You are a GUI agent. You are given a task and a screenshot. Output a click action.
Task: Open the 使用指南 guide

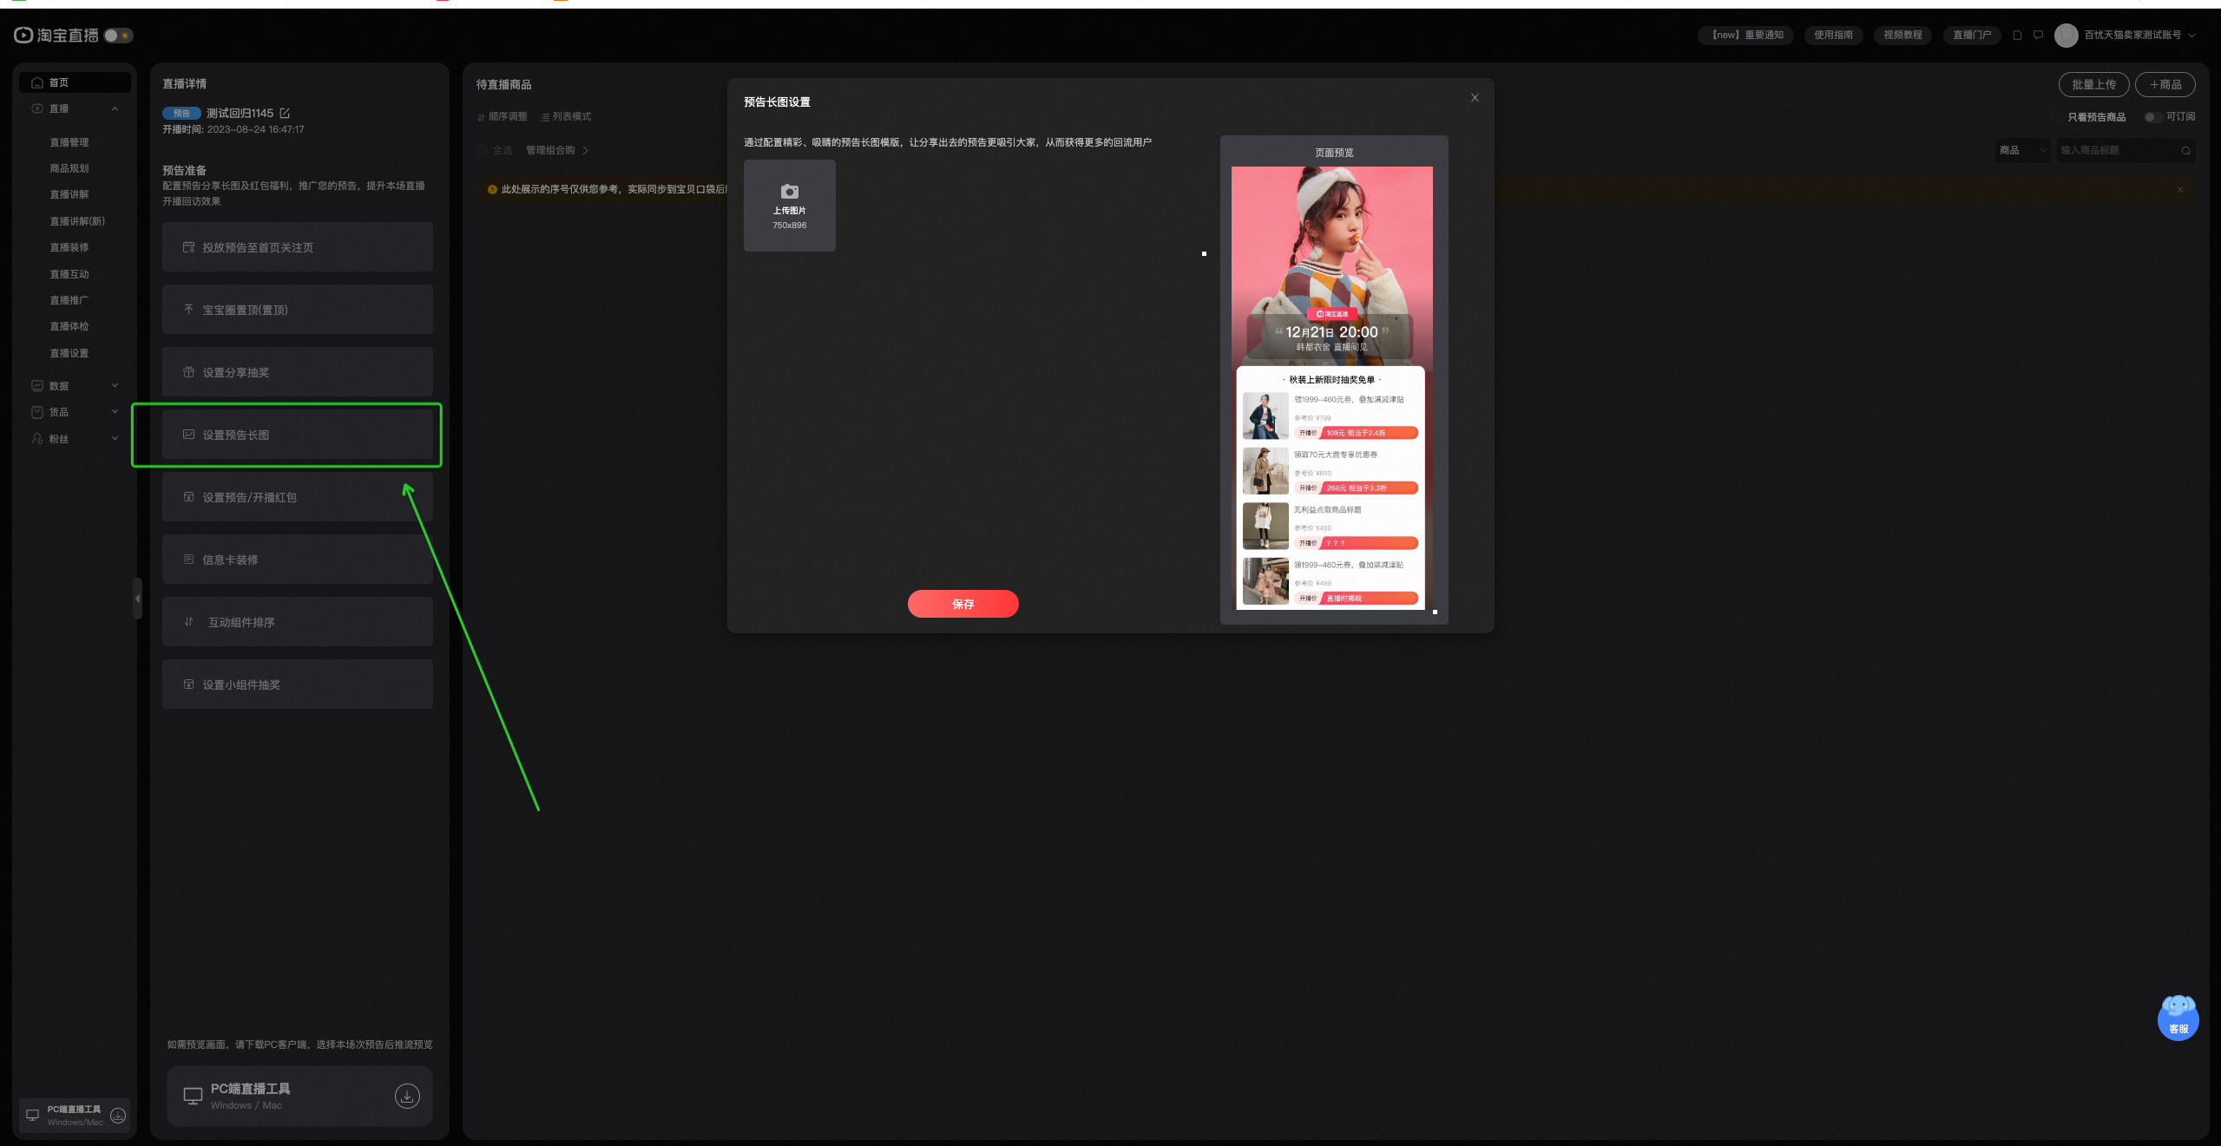click(x=1833, y=35)
